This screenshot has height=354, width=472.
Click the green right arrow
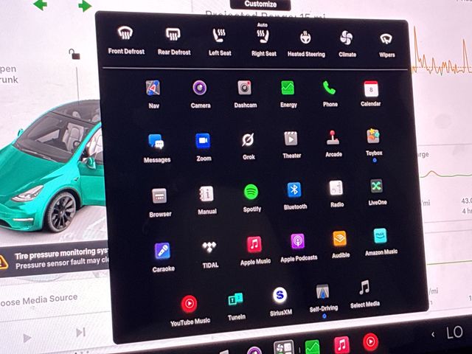(85, 6)
